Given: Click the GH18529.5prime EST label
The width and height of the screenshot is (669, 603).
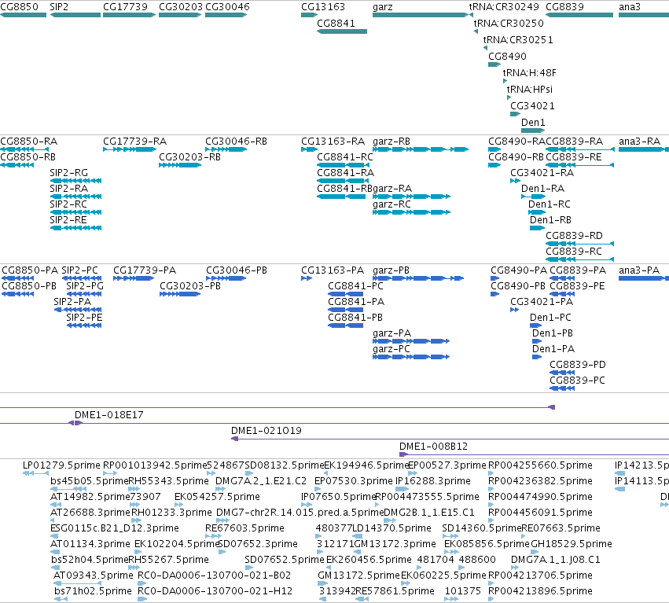Looking at the screenshot, I should click(572, 544).
